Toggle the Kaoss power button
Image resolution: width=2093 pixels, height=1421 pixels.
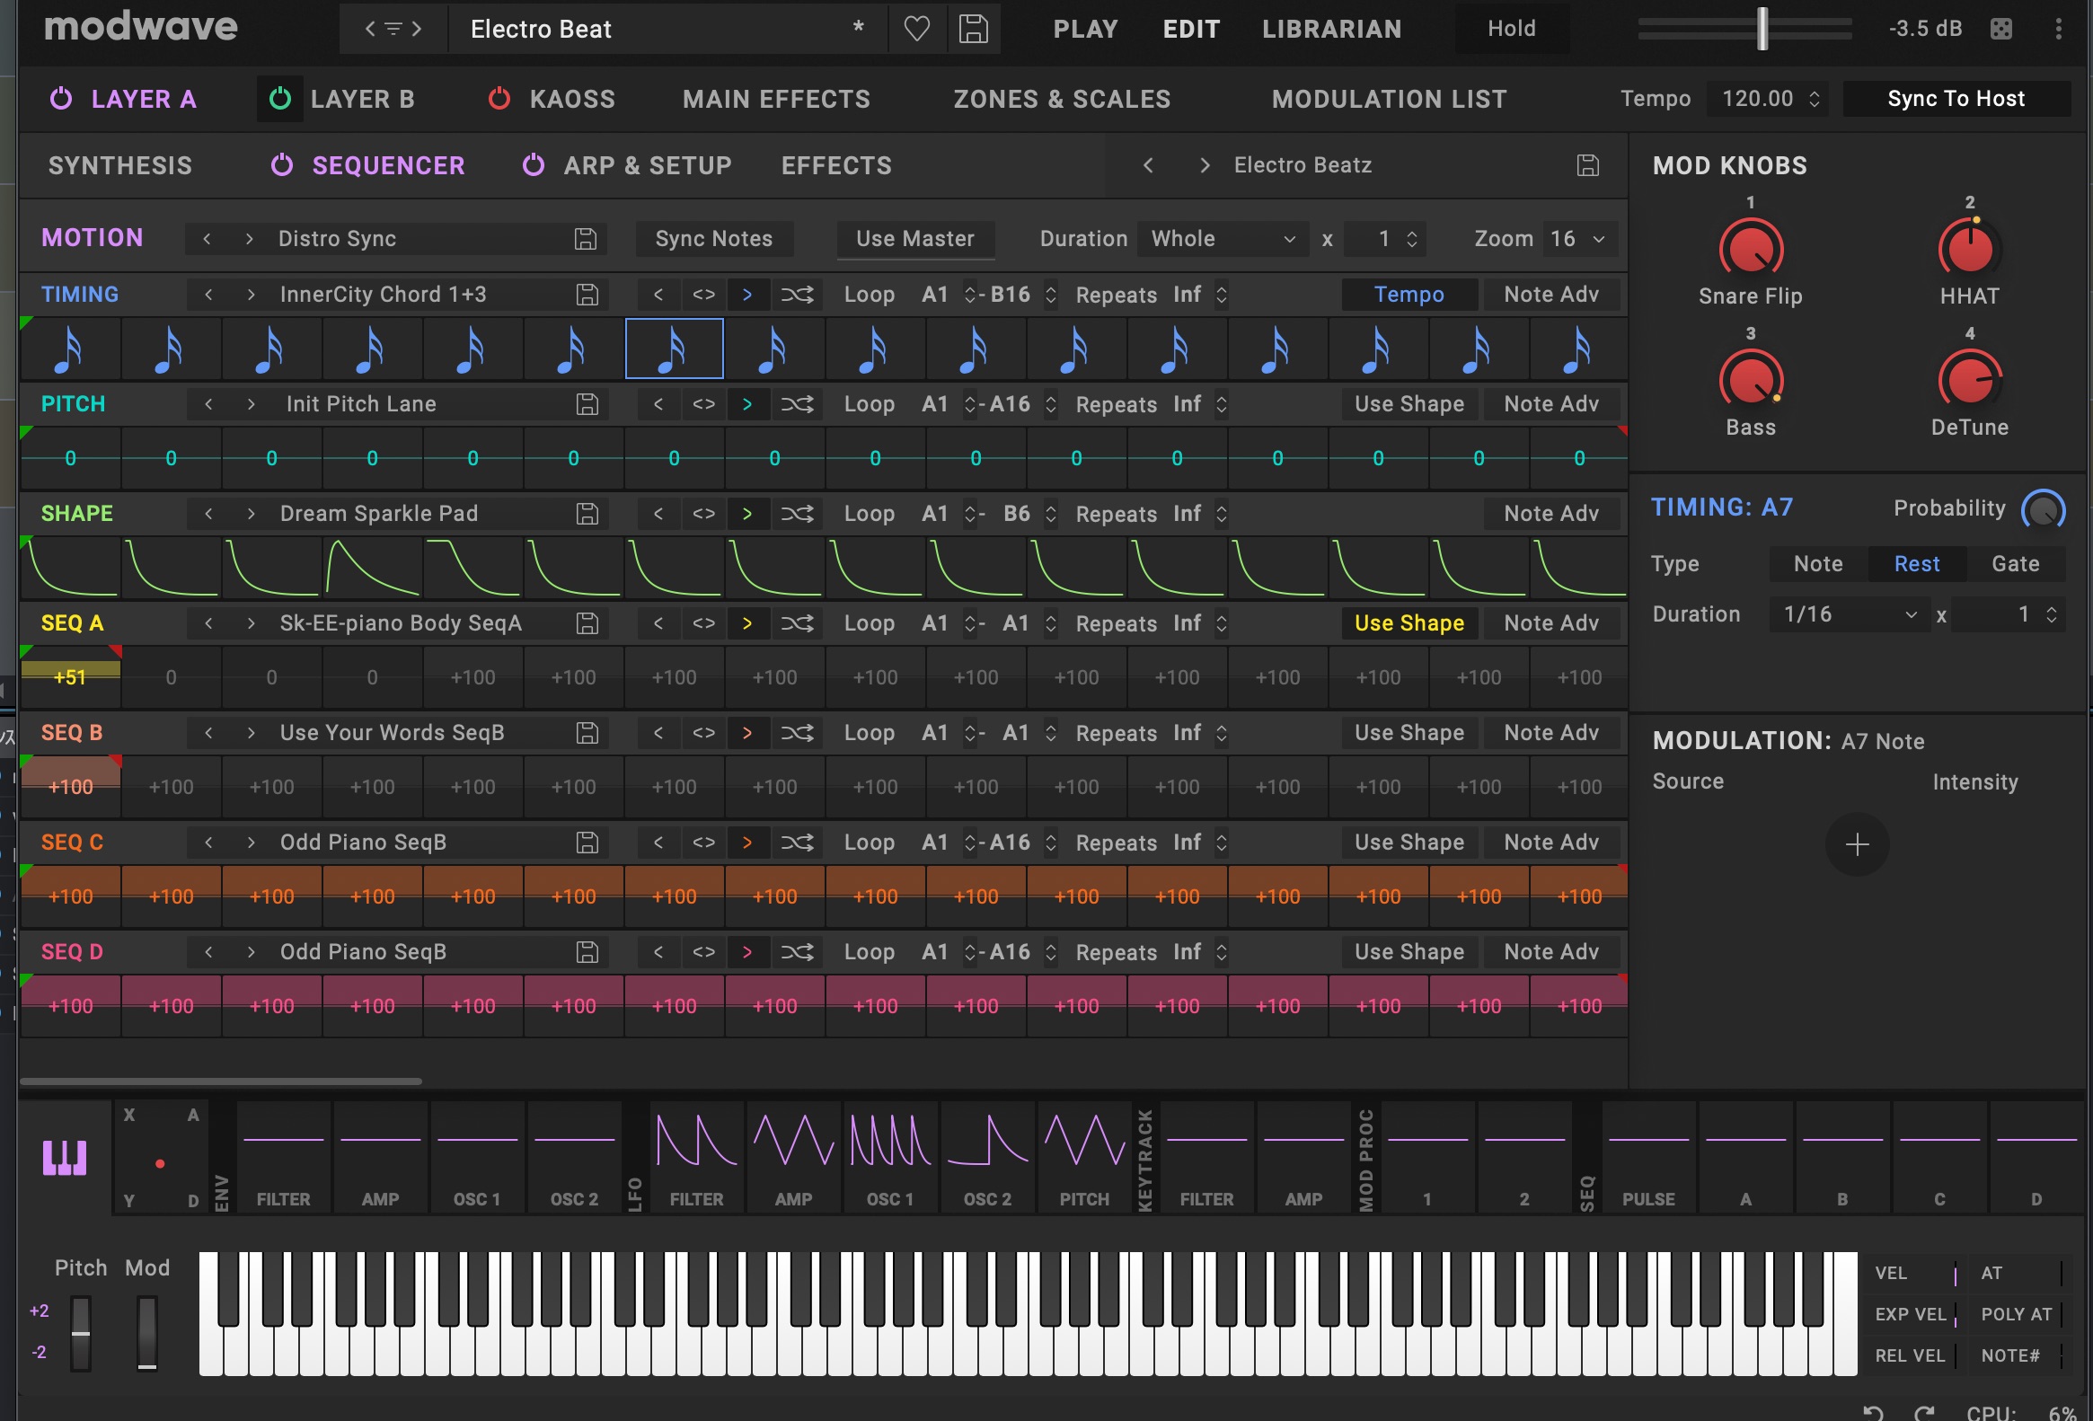499,99
